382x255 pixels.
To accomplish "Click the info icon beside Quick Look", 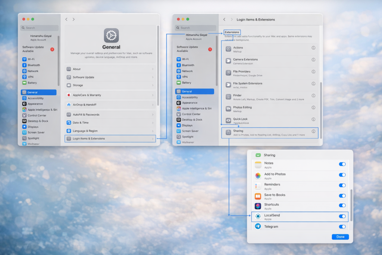I will pos(313,119).
